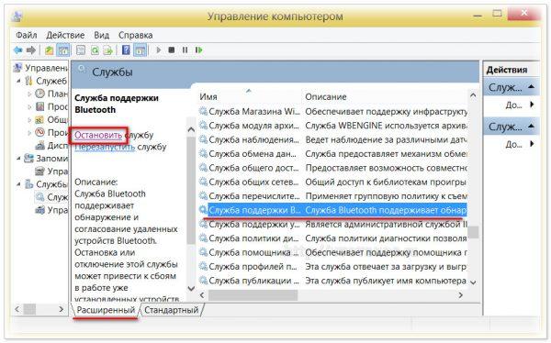The image size is (551, 343).
Task: Click the gear icon of Служба обмена дан...
Action: 204,153
